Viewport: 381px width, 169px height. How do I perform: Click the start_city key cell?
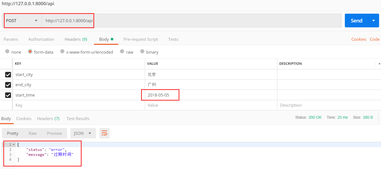point(79,74)
